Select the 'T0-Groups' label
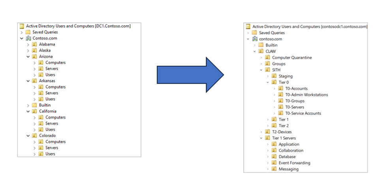 point(295,101)
